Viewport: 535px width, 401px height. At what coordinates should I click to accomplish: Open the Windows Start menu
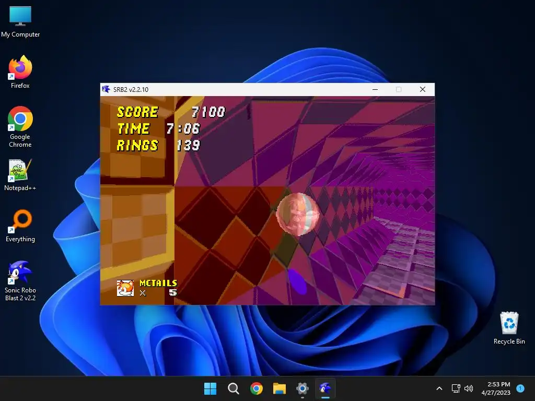pyautogui.click(x=210, y=388)
